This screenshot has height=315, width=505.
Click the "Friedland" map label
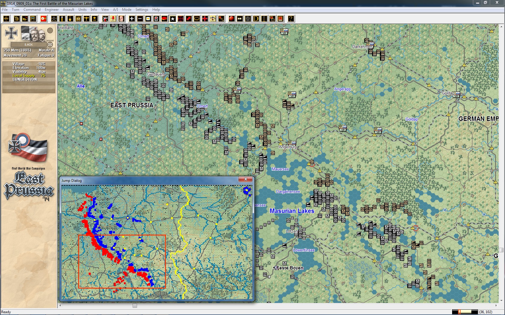tap(66, 28)
